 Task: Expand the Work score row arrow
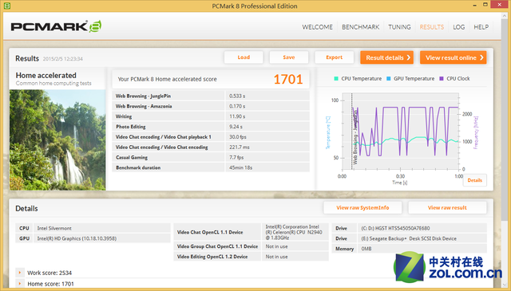point(20,273)
